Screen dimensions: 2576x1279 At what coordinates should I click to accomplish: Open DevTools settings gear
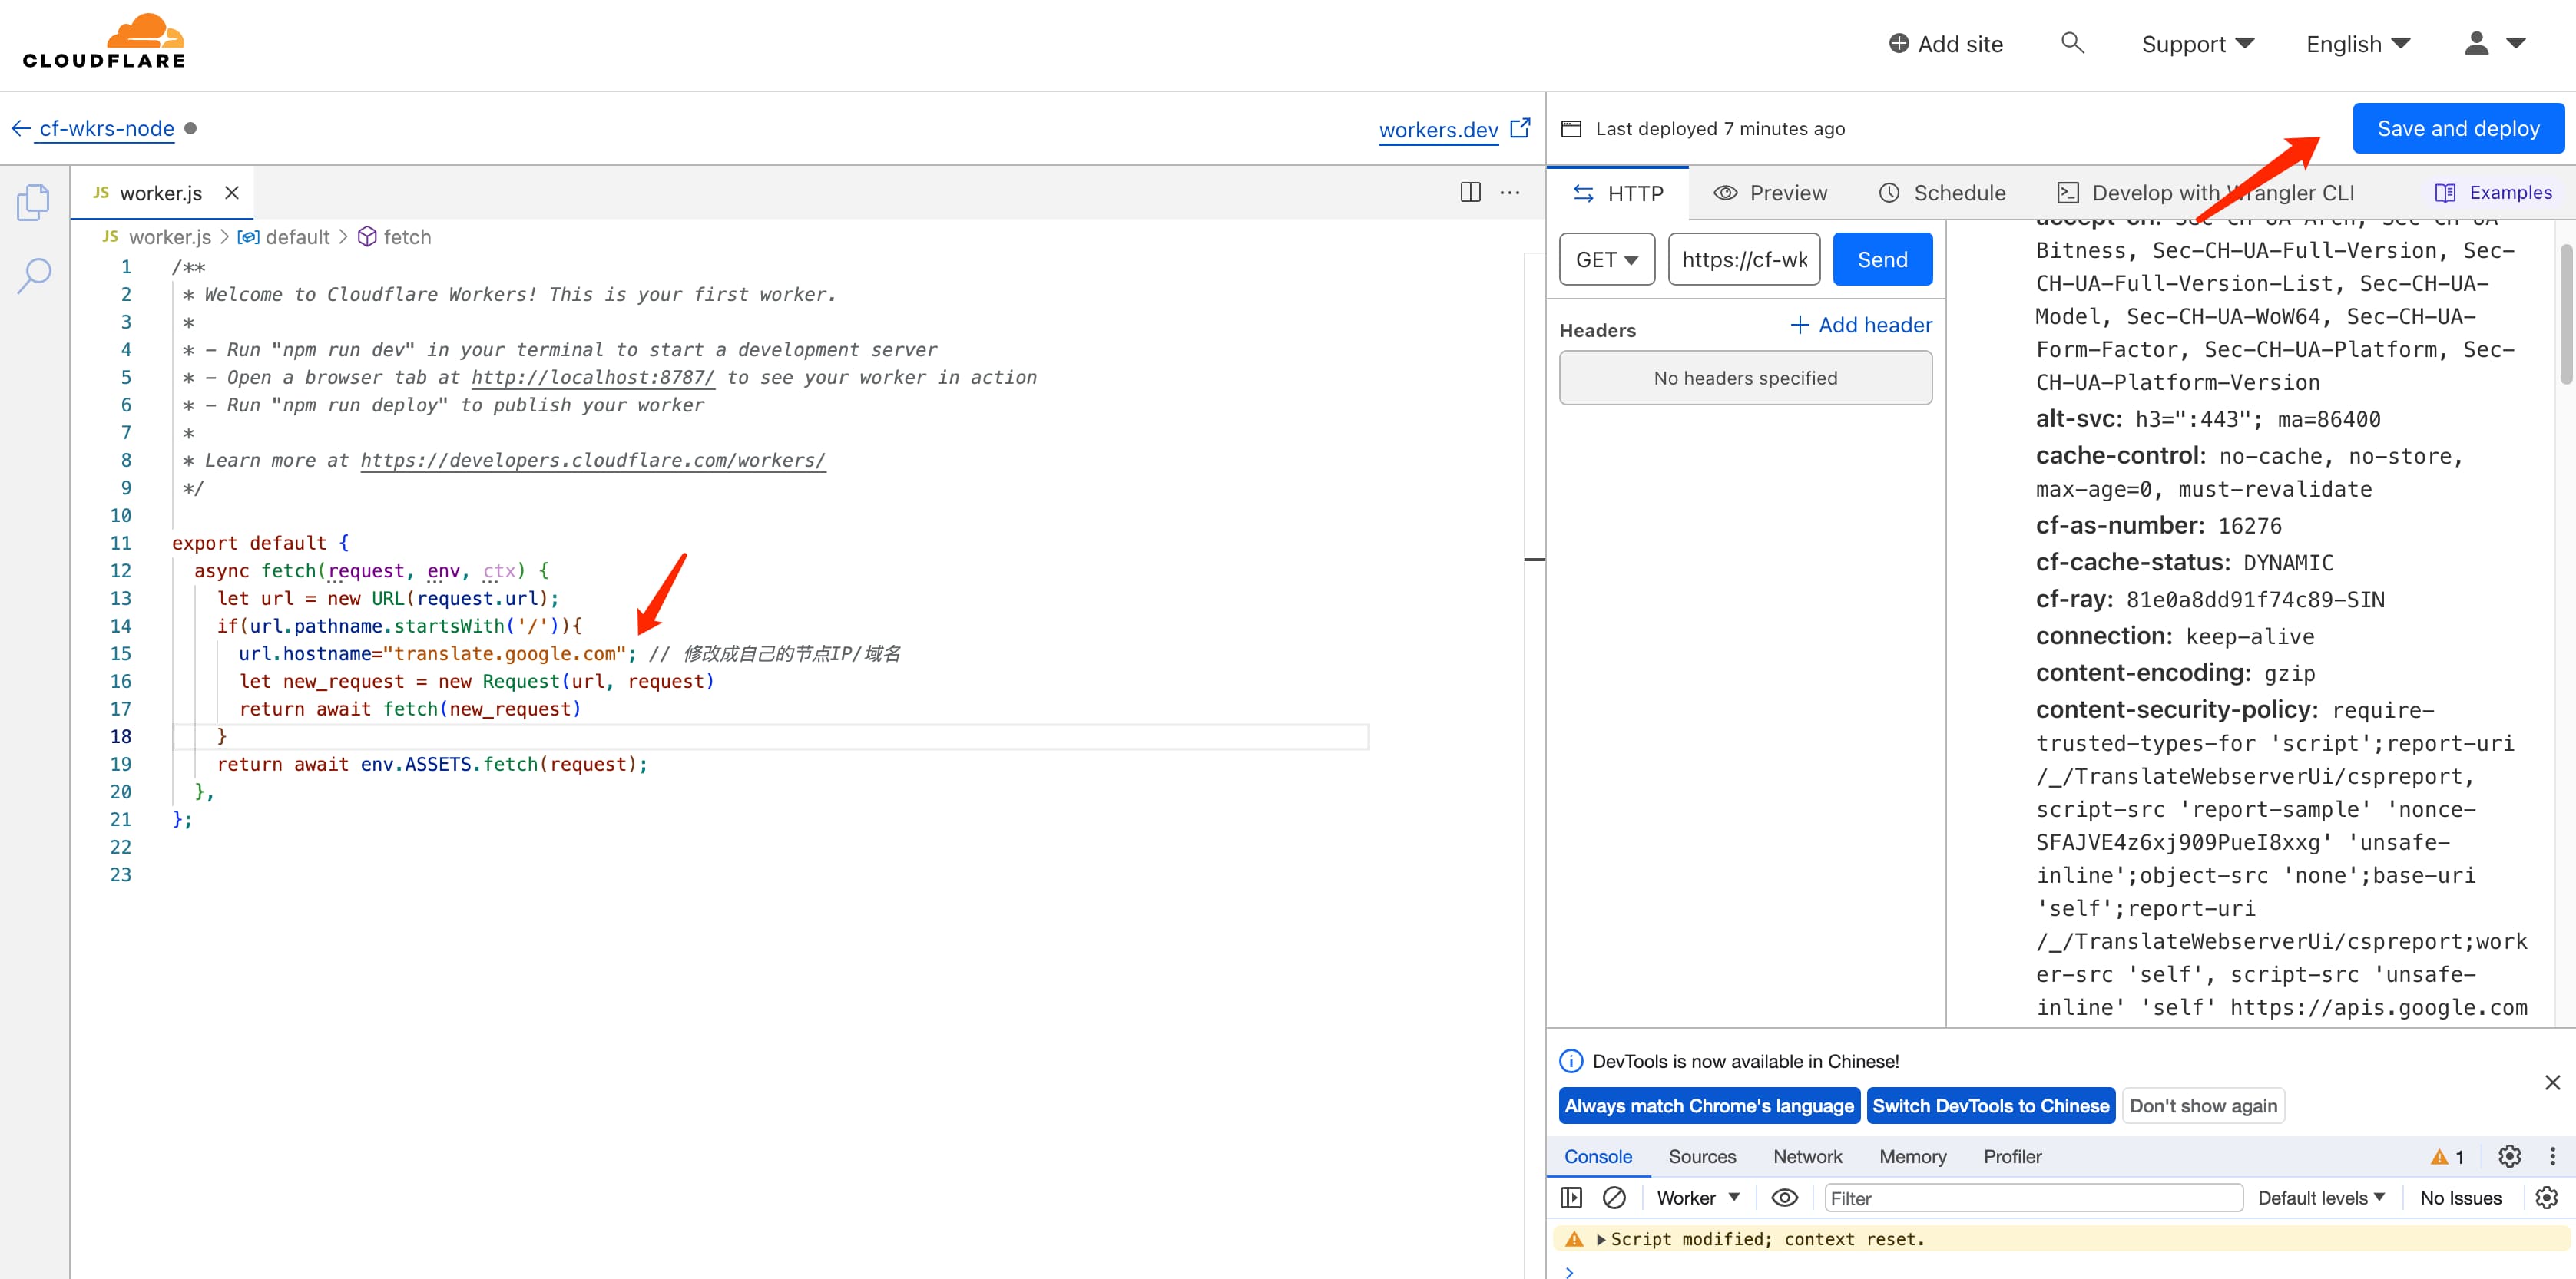click(x=2510, y=1156)
